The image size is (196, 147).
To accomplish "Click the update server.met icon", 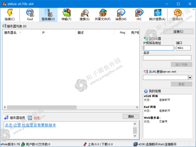I will (146, 72).
